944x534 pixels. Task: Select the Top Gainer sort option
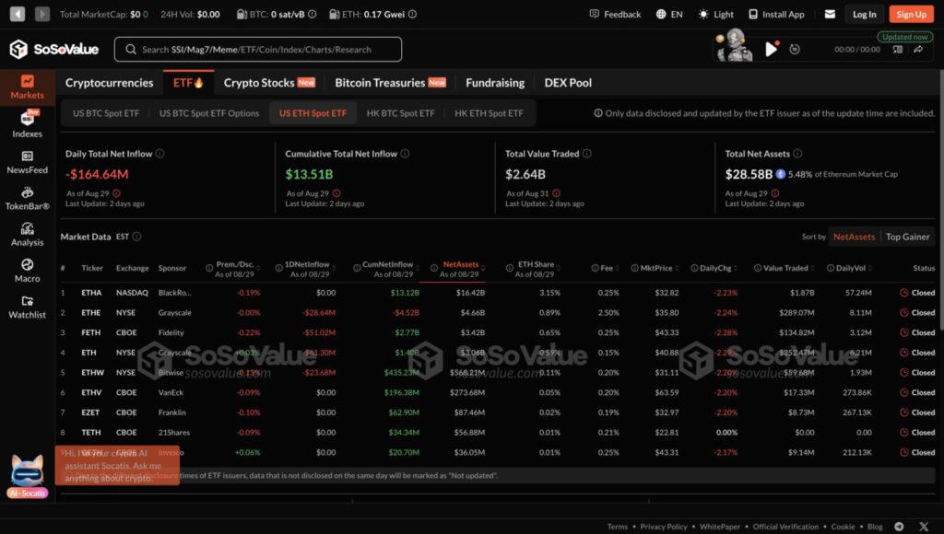(x=907, y=237)
